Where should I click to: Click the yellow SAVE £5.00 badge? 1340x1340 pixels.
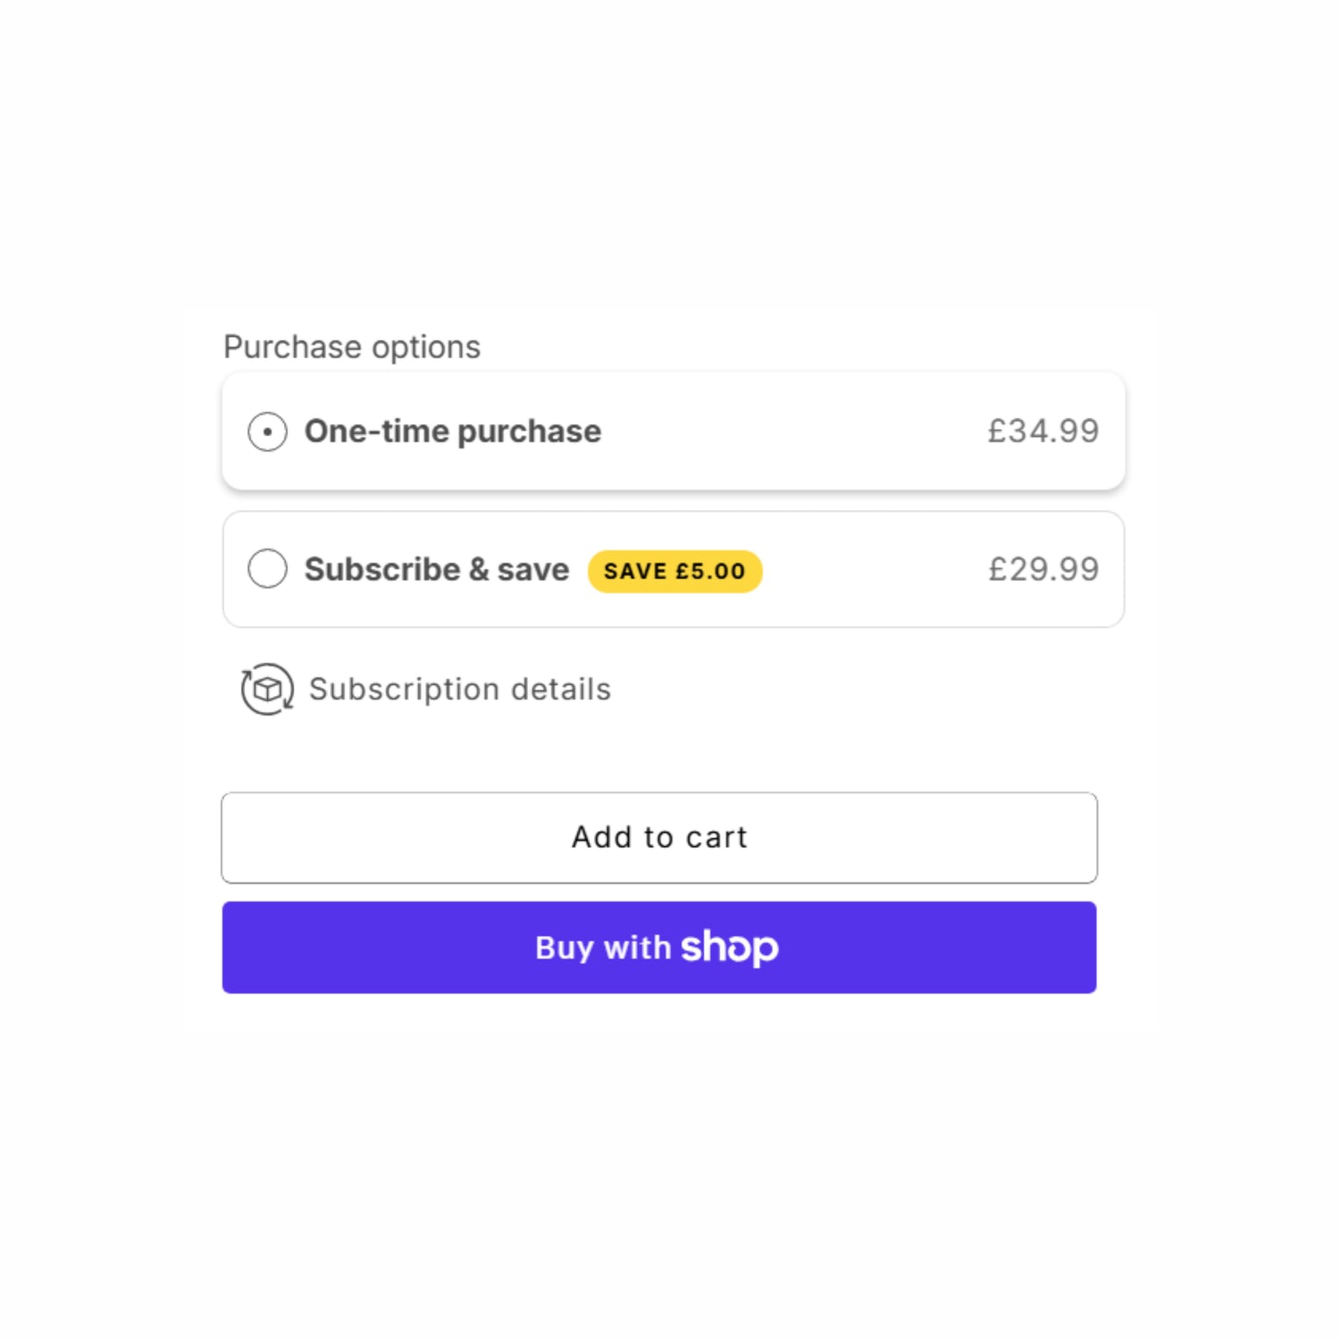click(x=674, y=571)
